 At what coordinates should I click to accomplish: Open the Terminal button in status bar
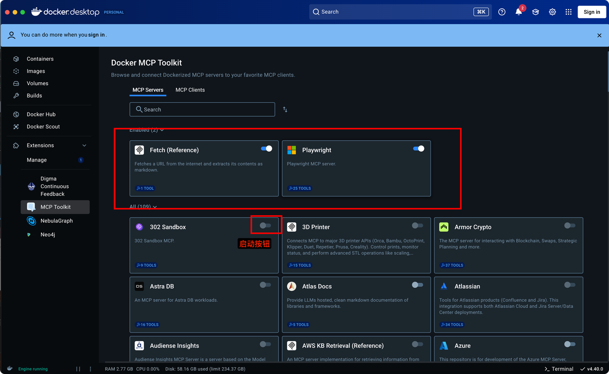point(559,369)
